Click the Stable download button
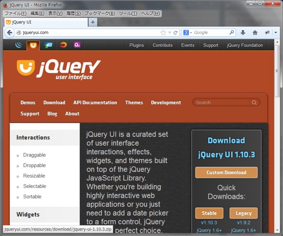283x236 pixels. click(209, 213)
